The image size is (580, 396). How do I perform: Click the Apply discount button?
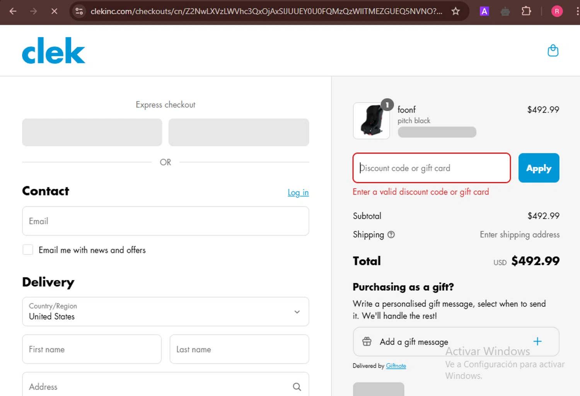(x=539, y=168)
